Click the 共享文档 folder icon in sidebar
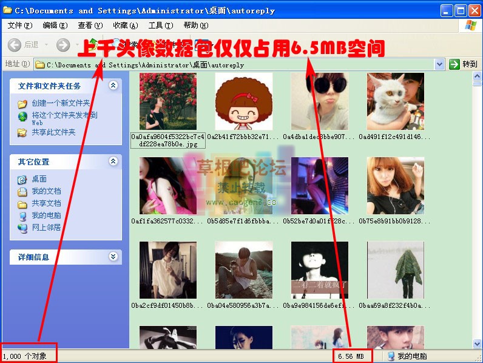Image resolution: width=483 pixels, height=363 pixels. click(22, 204)
